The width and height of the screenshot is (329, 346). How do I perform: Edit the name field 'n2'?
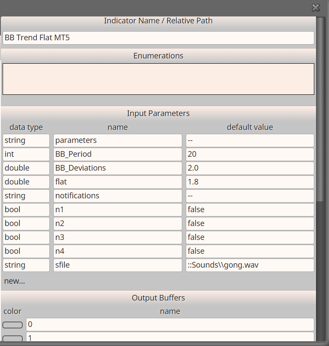tap(118, 224)
